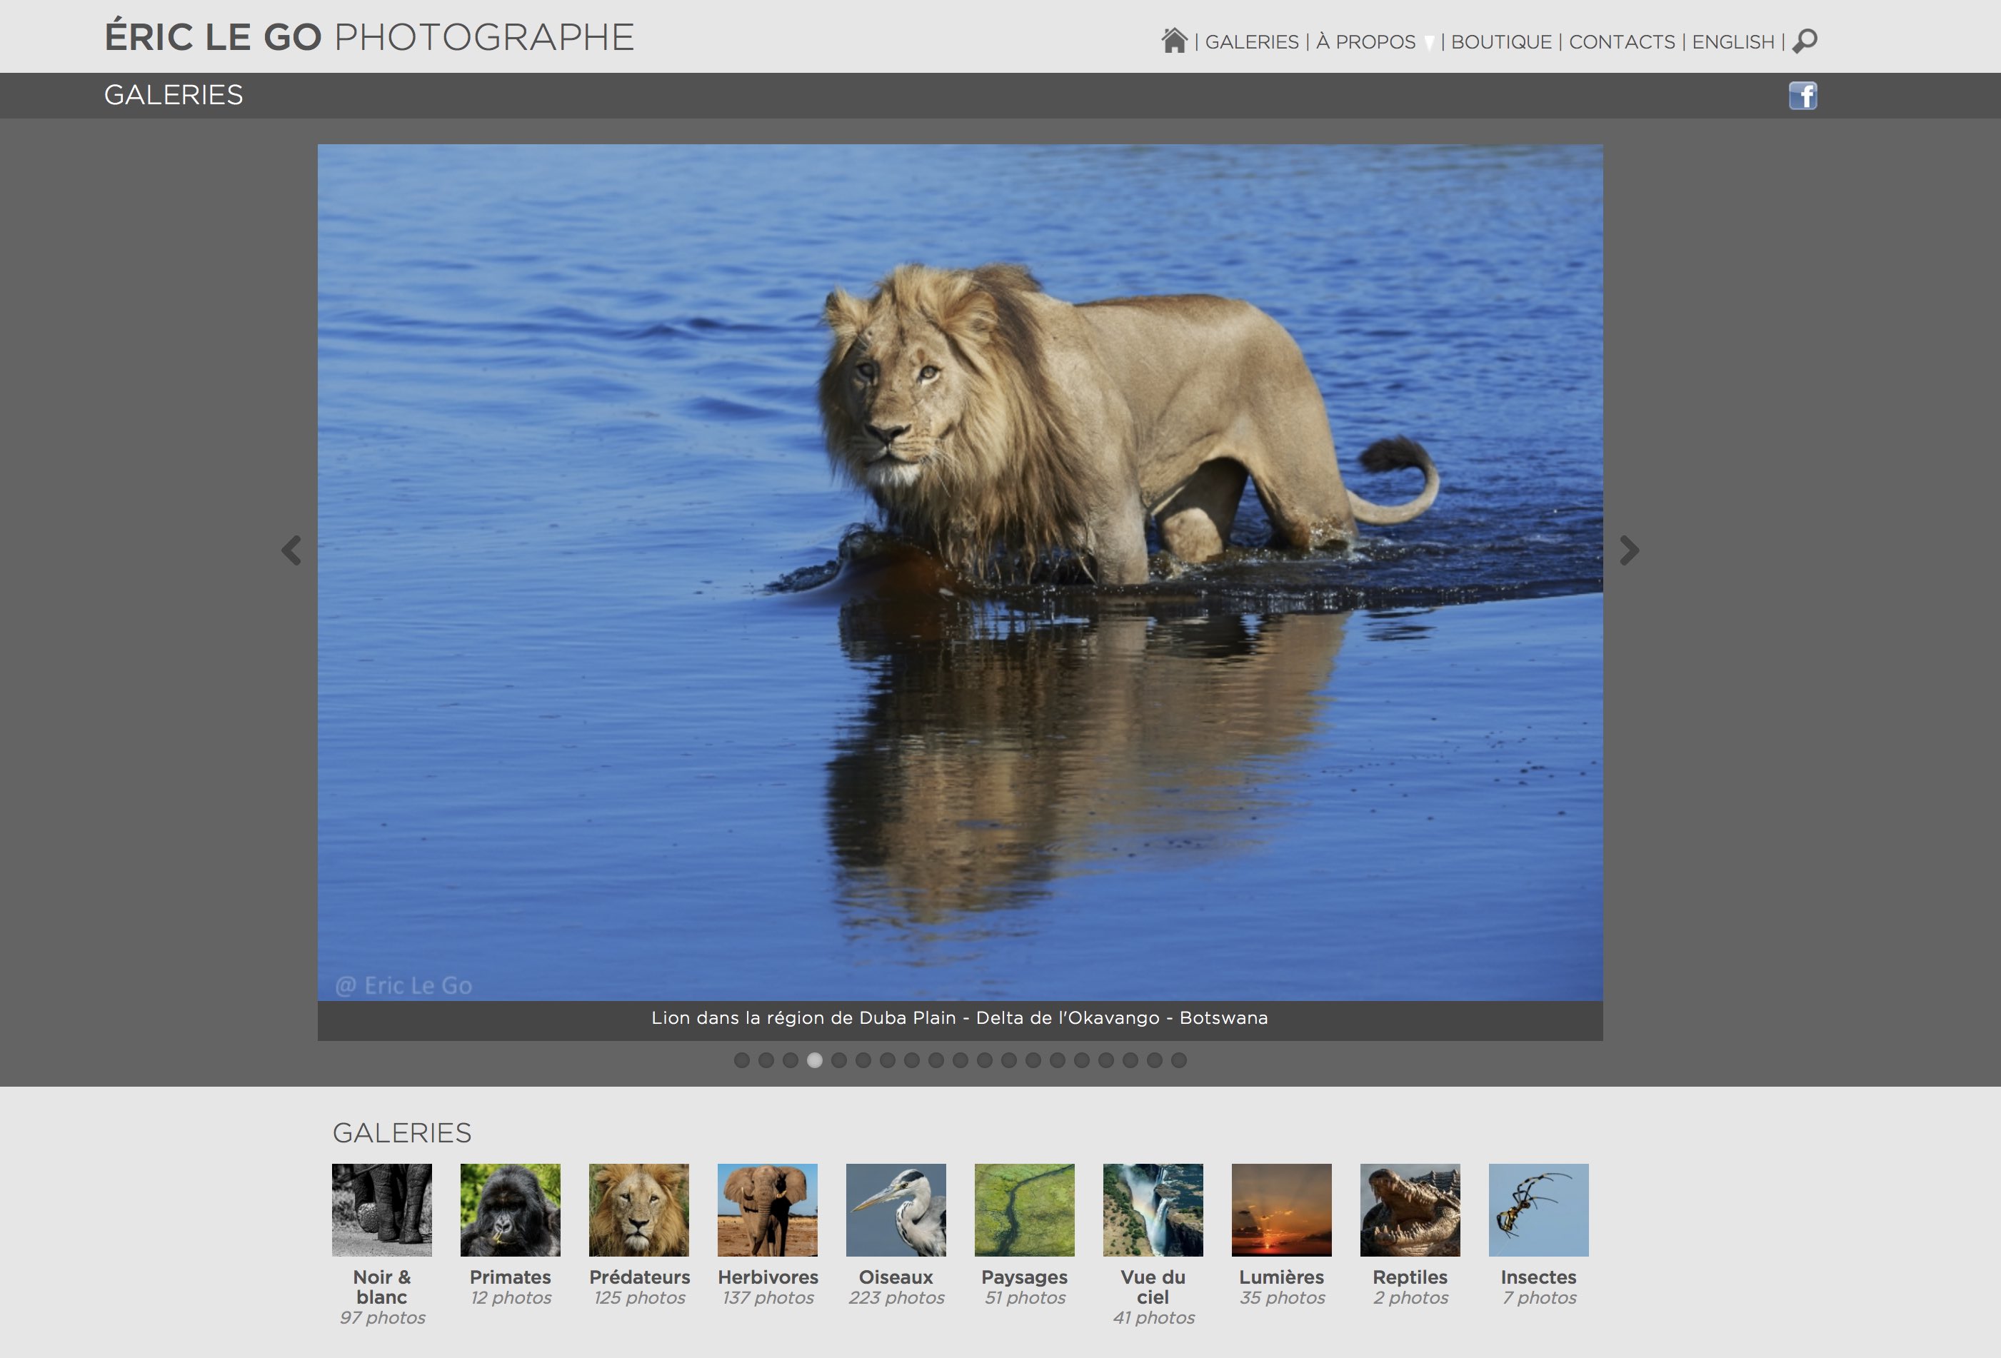The image size is (2001, 1358).
Task: Open CONTACTS page
Action: pyautogui.click(x=1623, y=42)
